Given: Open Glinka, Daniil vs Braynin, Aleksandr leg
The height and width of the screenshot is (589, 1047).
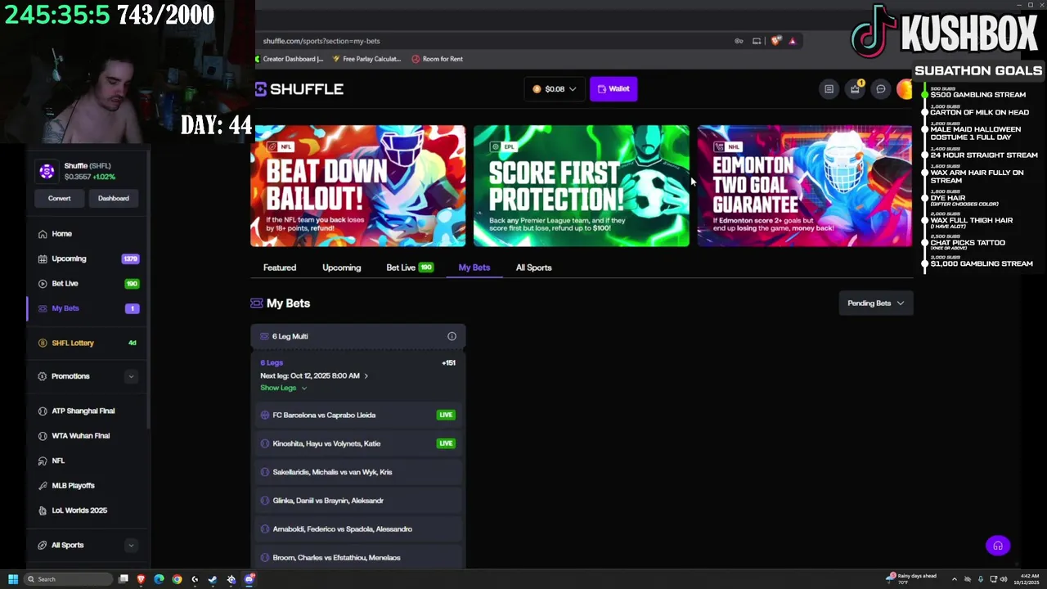Looking at the screenshot, I should [x=358, y=501].
